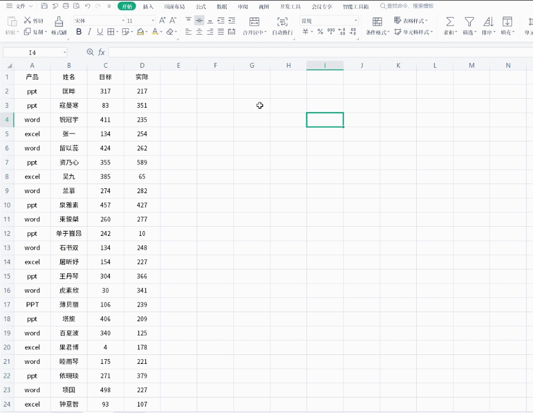Click the Undo arrow icon

click(x=87, y=6)
